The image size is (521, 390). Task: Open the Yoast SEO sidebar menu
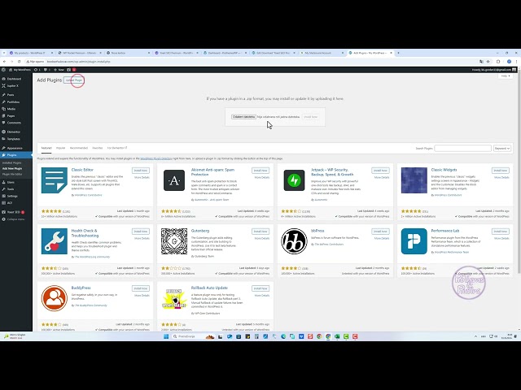(14, 212)
